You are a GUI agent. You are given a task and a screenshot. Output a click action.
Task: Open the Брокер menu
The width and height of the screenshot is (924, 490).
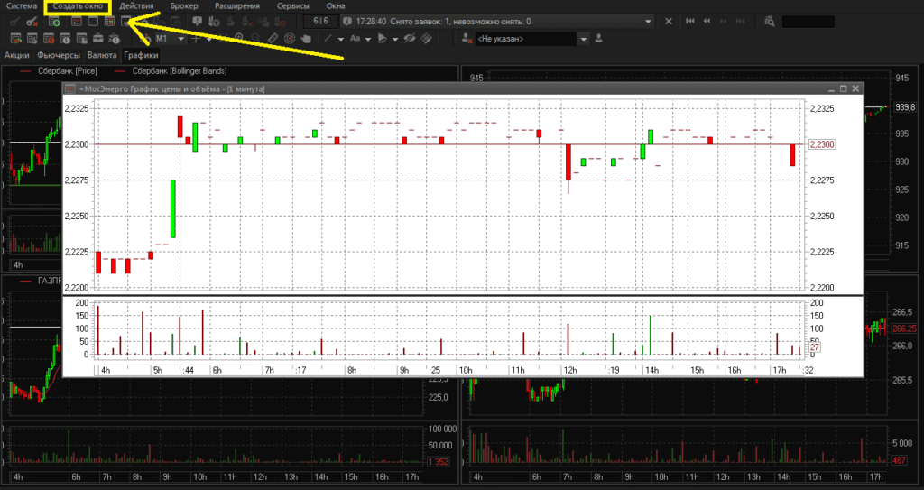[x=183, y=6]
